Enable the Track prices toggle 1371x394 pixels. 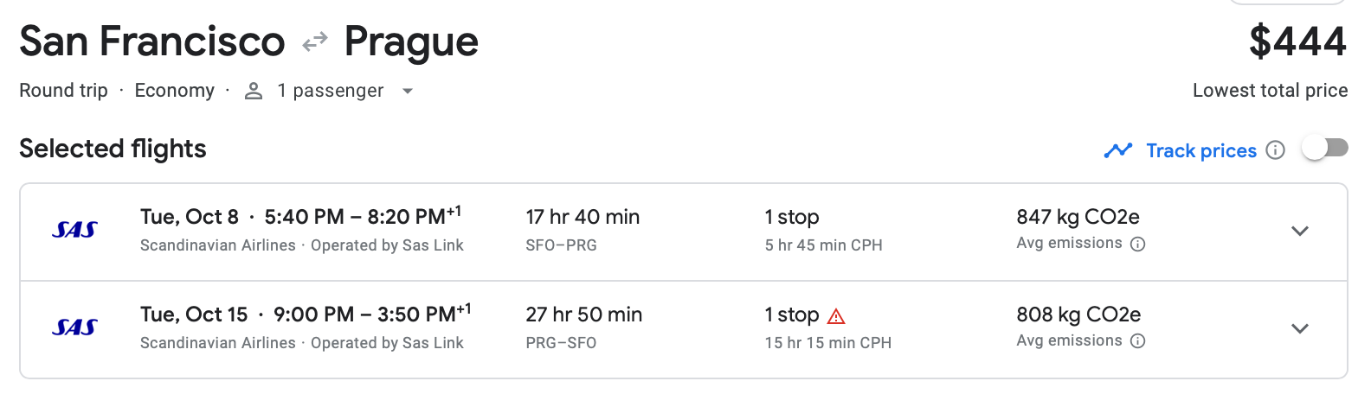[1325, 149]
